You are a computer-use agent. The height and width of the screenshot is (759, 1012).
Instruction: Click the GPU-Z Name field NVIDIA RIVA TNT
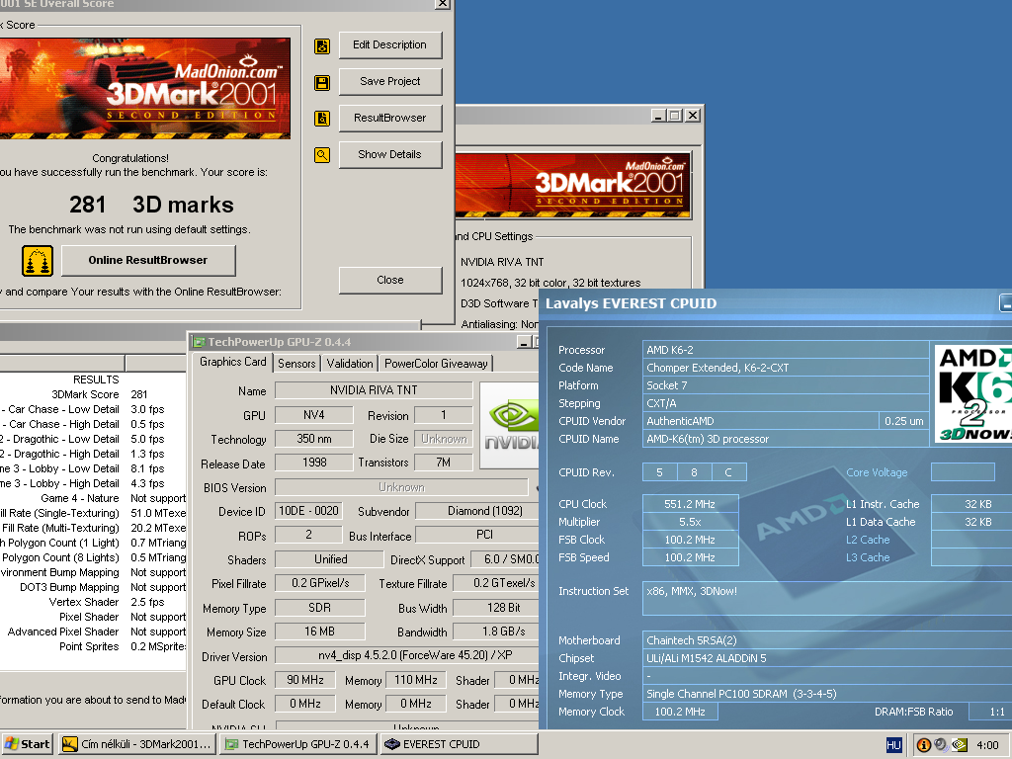tap(374, 390)
